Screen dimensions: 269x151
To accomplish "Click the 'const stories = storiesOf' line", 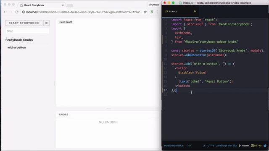I will tap(218, 50).
